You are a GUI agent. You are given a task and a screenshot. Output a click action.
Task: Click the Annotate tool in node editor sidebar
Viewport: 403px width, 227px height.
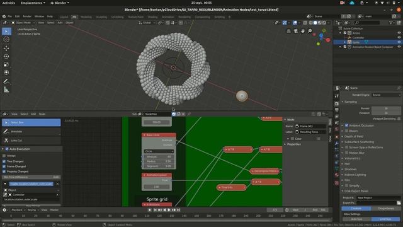tap(31, 132)
